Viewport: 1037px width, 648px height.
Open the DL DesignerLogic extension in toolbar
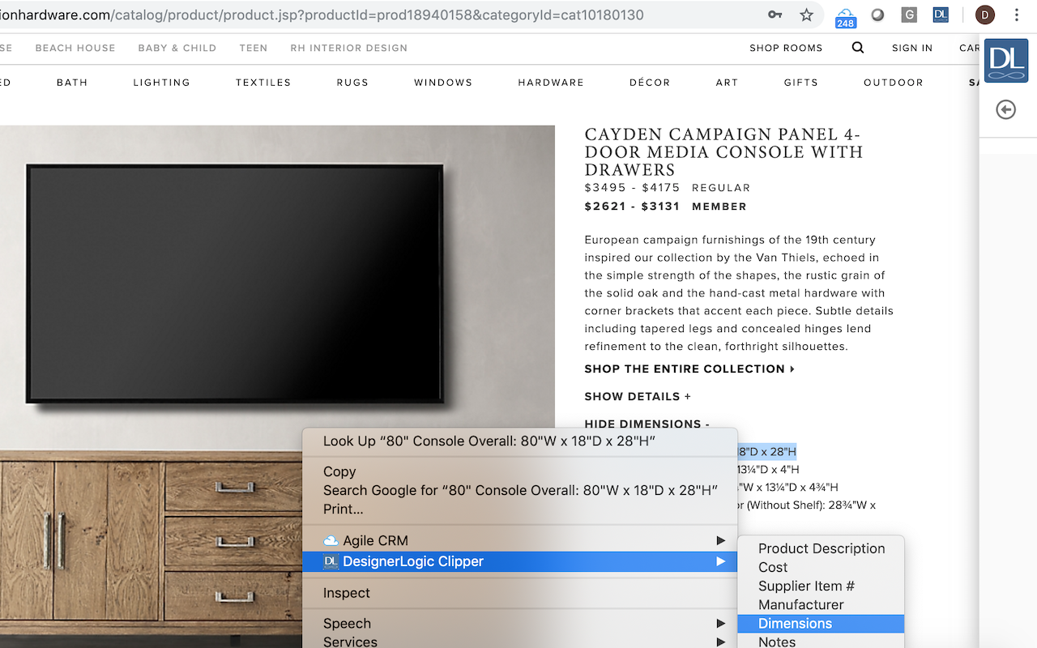[x=941, y=15]
